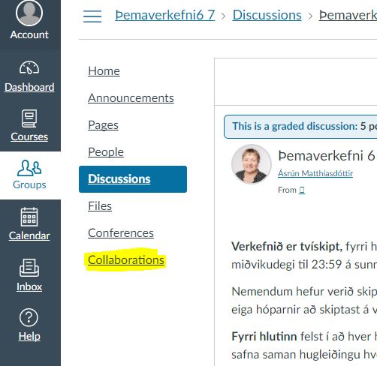Open Announcements in group navigation
This screenshot has height=366, width=377.
(131, 98)
